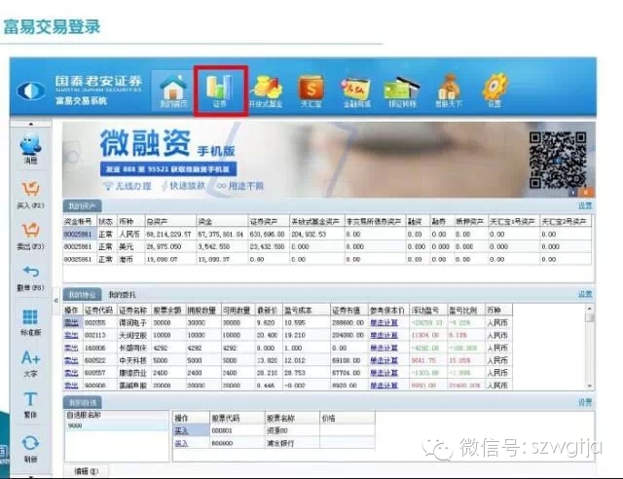The height and width of the screenshot is (479, 623).
Task: Click holdings table scrollbar down arrow
Action: click(x=590, y=386)
